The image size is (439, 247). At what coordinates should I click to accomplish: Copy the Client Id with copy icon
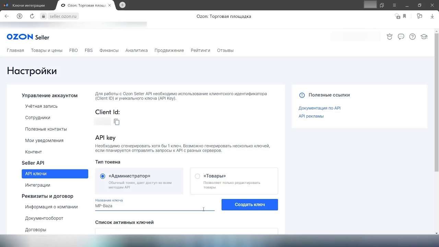[117, 122]
